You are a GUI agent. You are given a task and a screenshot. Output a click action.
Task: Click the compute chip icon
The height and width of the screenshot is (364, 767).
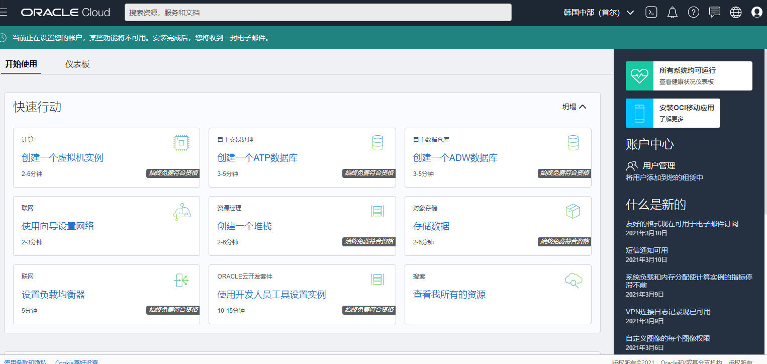[x=181, y=143]
